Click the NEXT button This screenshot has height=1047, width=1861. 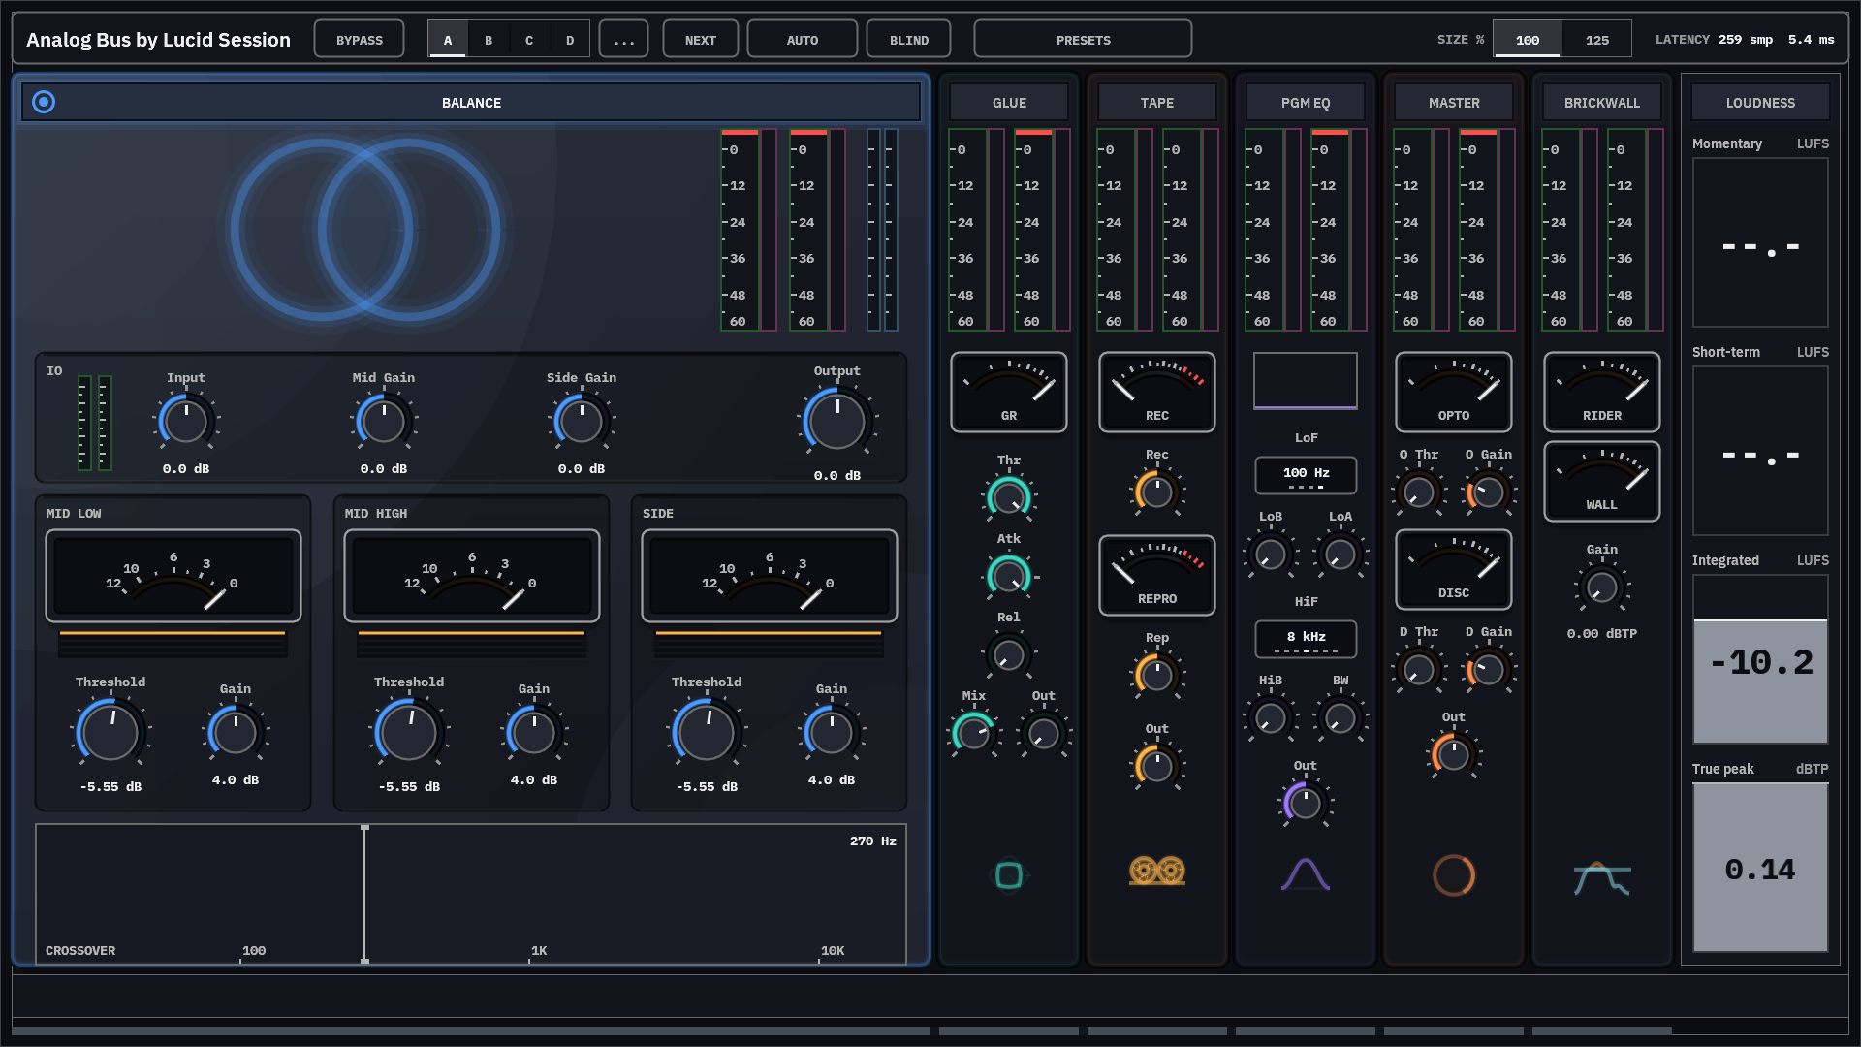[701, 40]
